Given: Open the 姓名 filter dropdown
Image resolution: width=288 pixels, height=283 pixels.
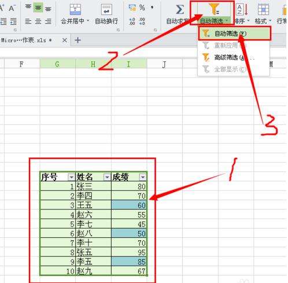Looking at the screenshot, I should [x=107, y=177].
